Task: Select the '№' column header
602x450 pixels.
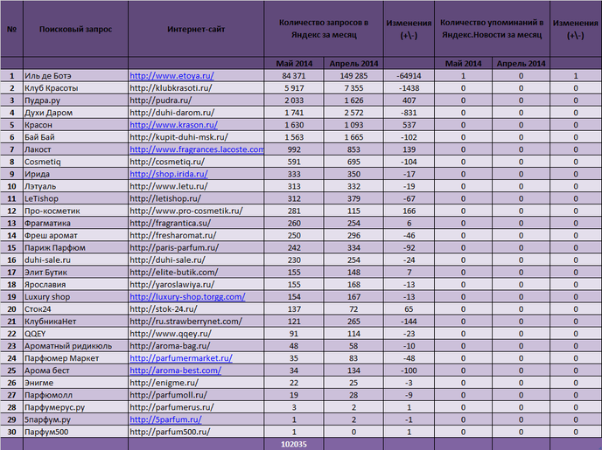Action: (11, 29)
